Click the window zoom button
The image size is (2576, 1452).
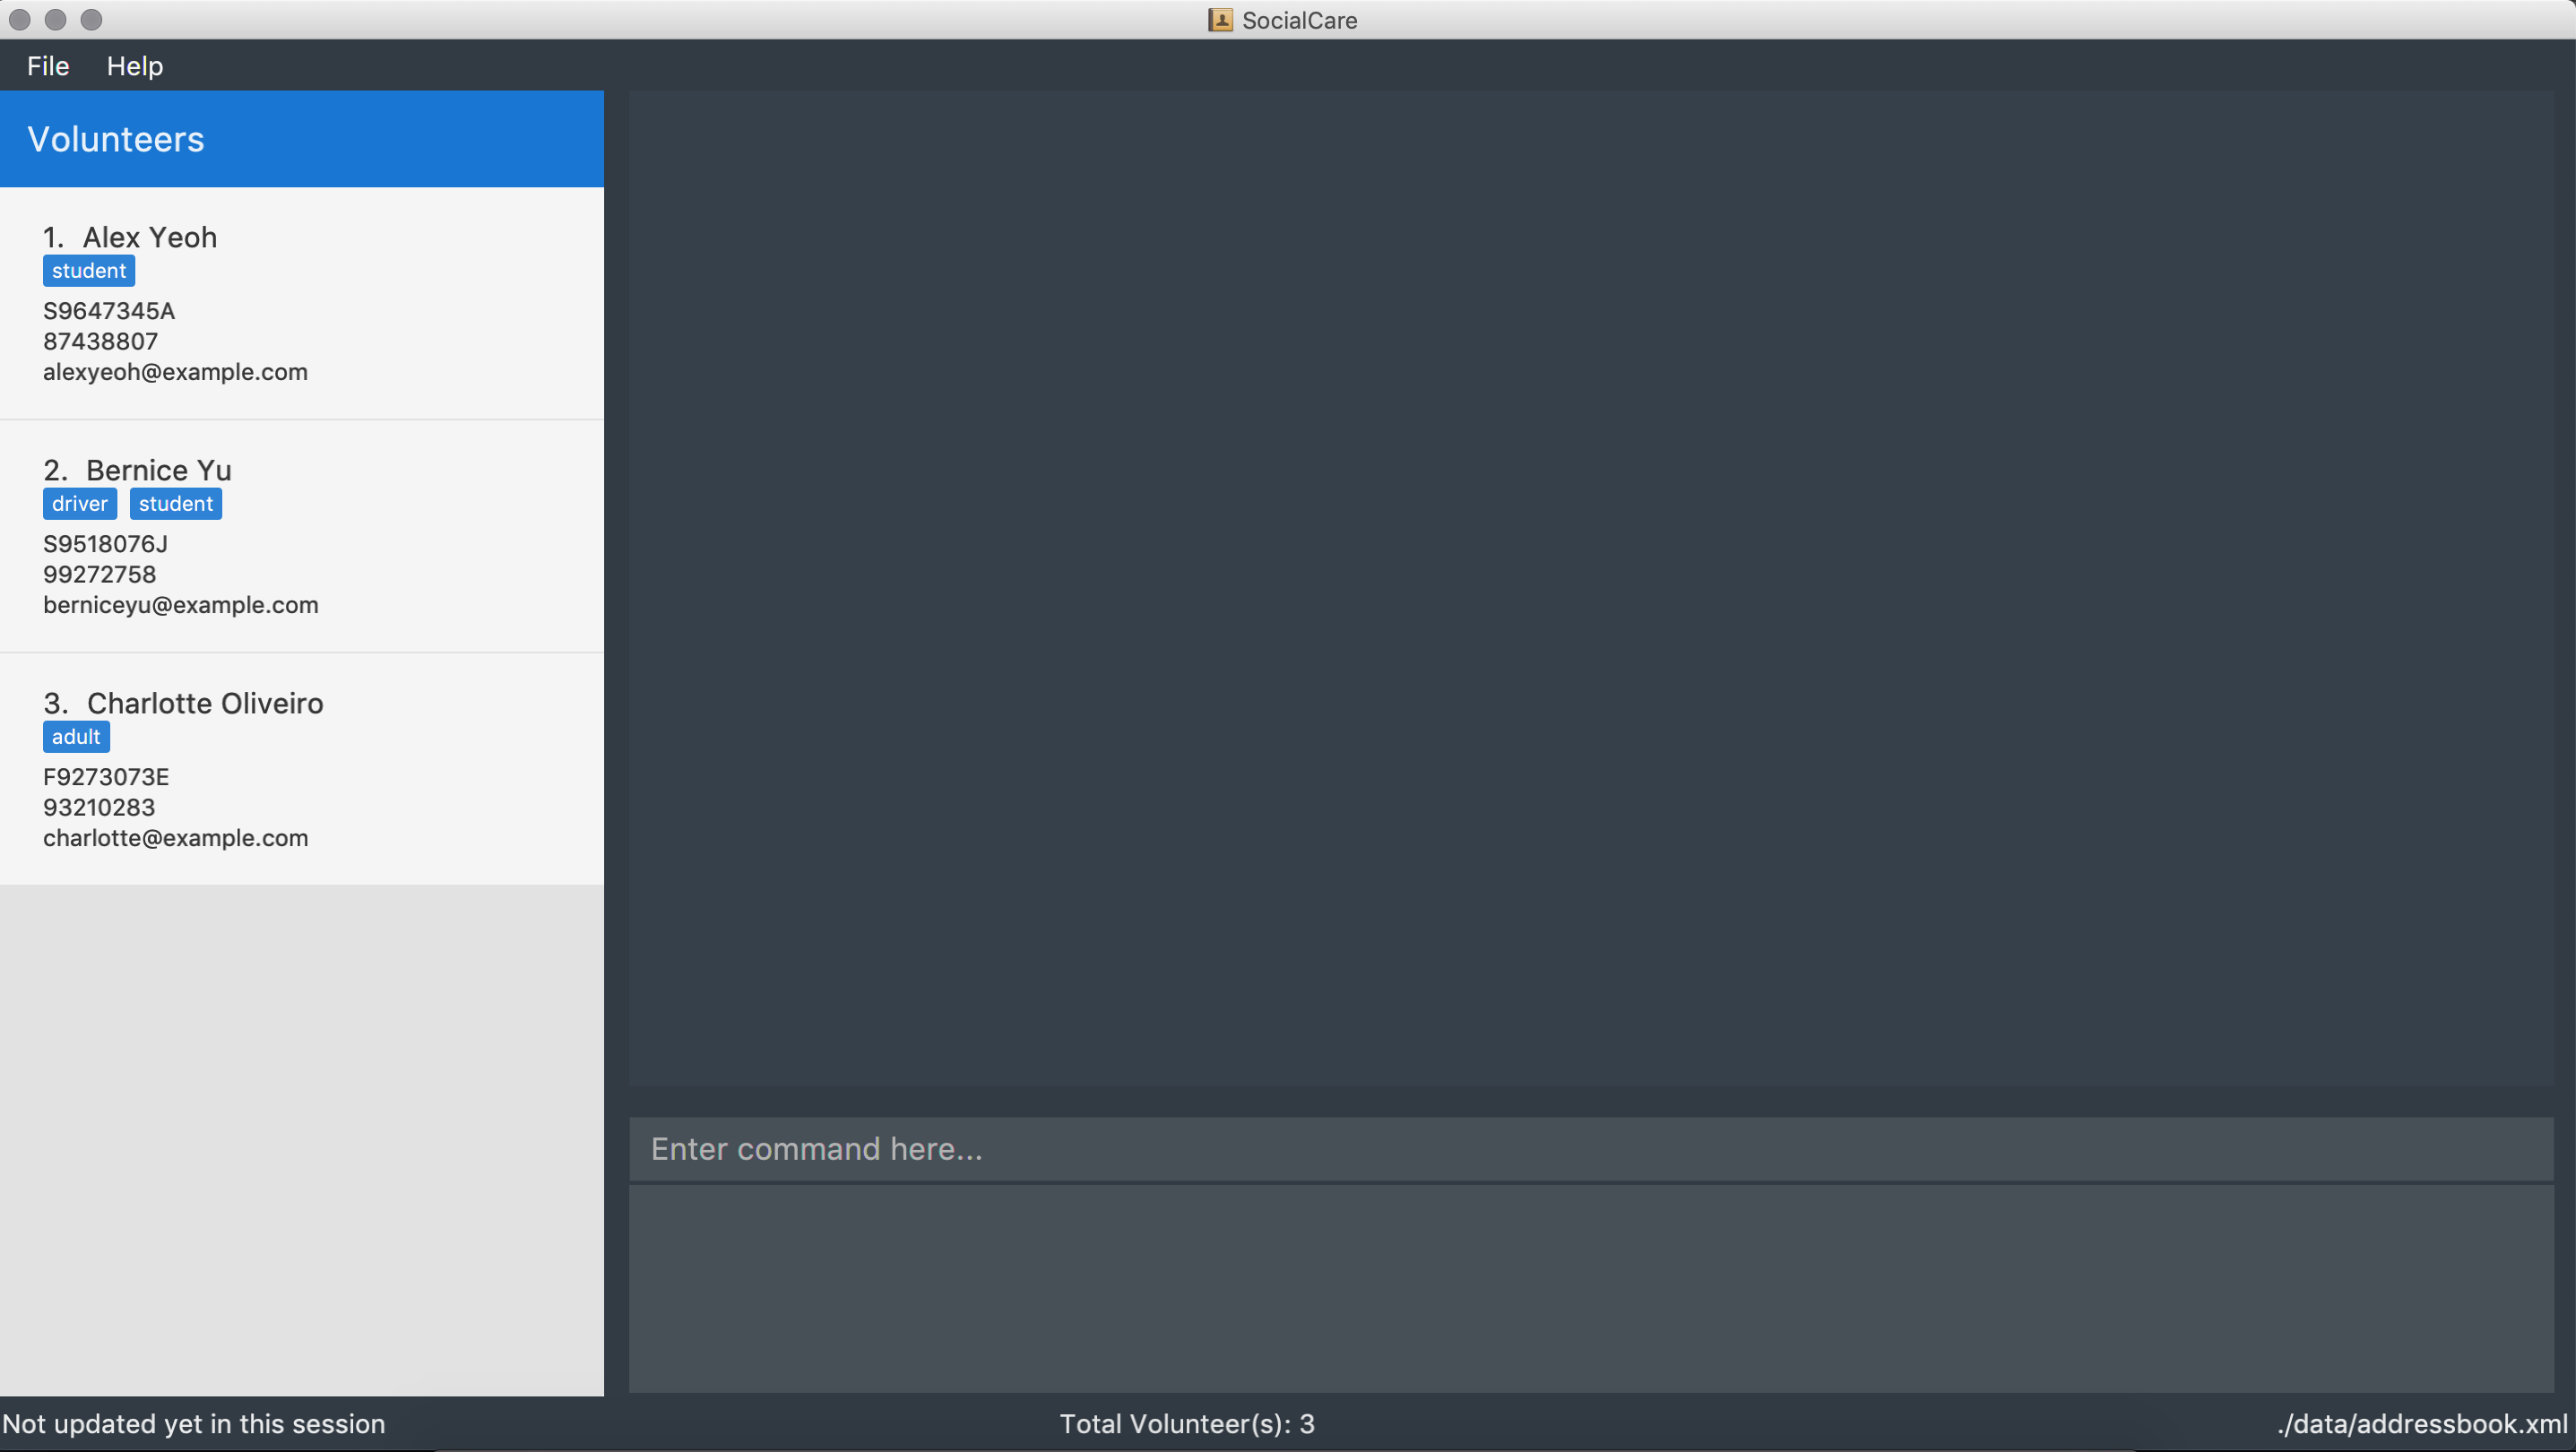[92, 20]
